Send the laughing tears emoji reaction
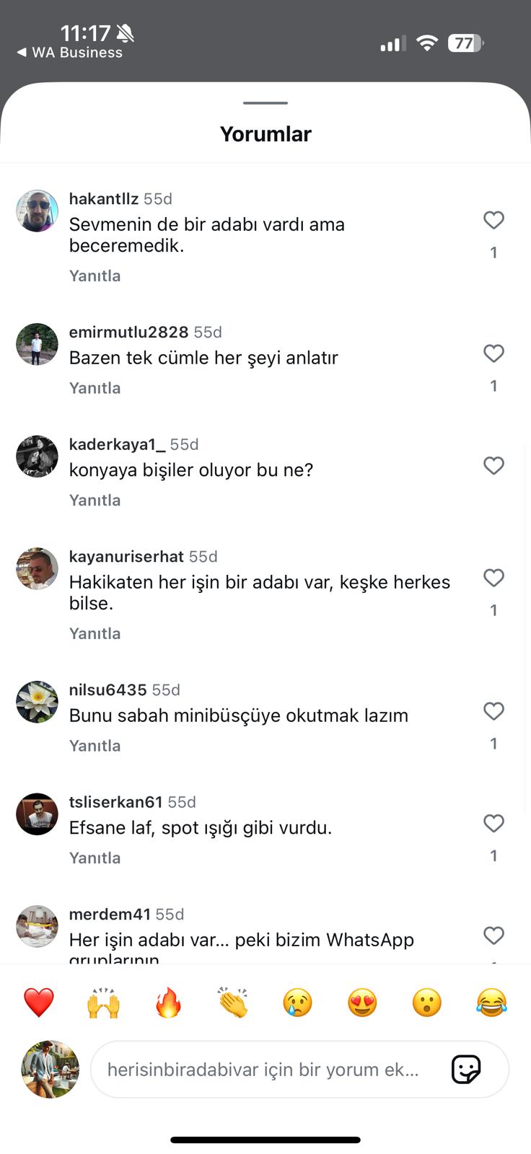The height and width of the screenshot is (1154, 531). [491, 1003]
